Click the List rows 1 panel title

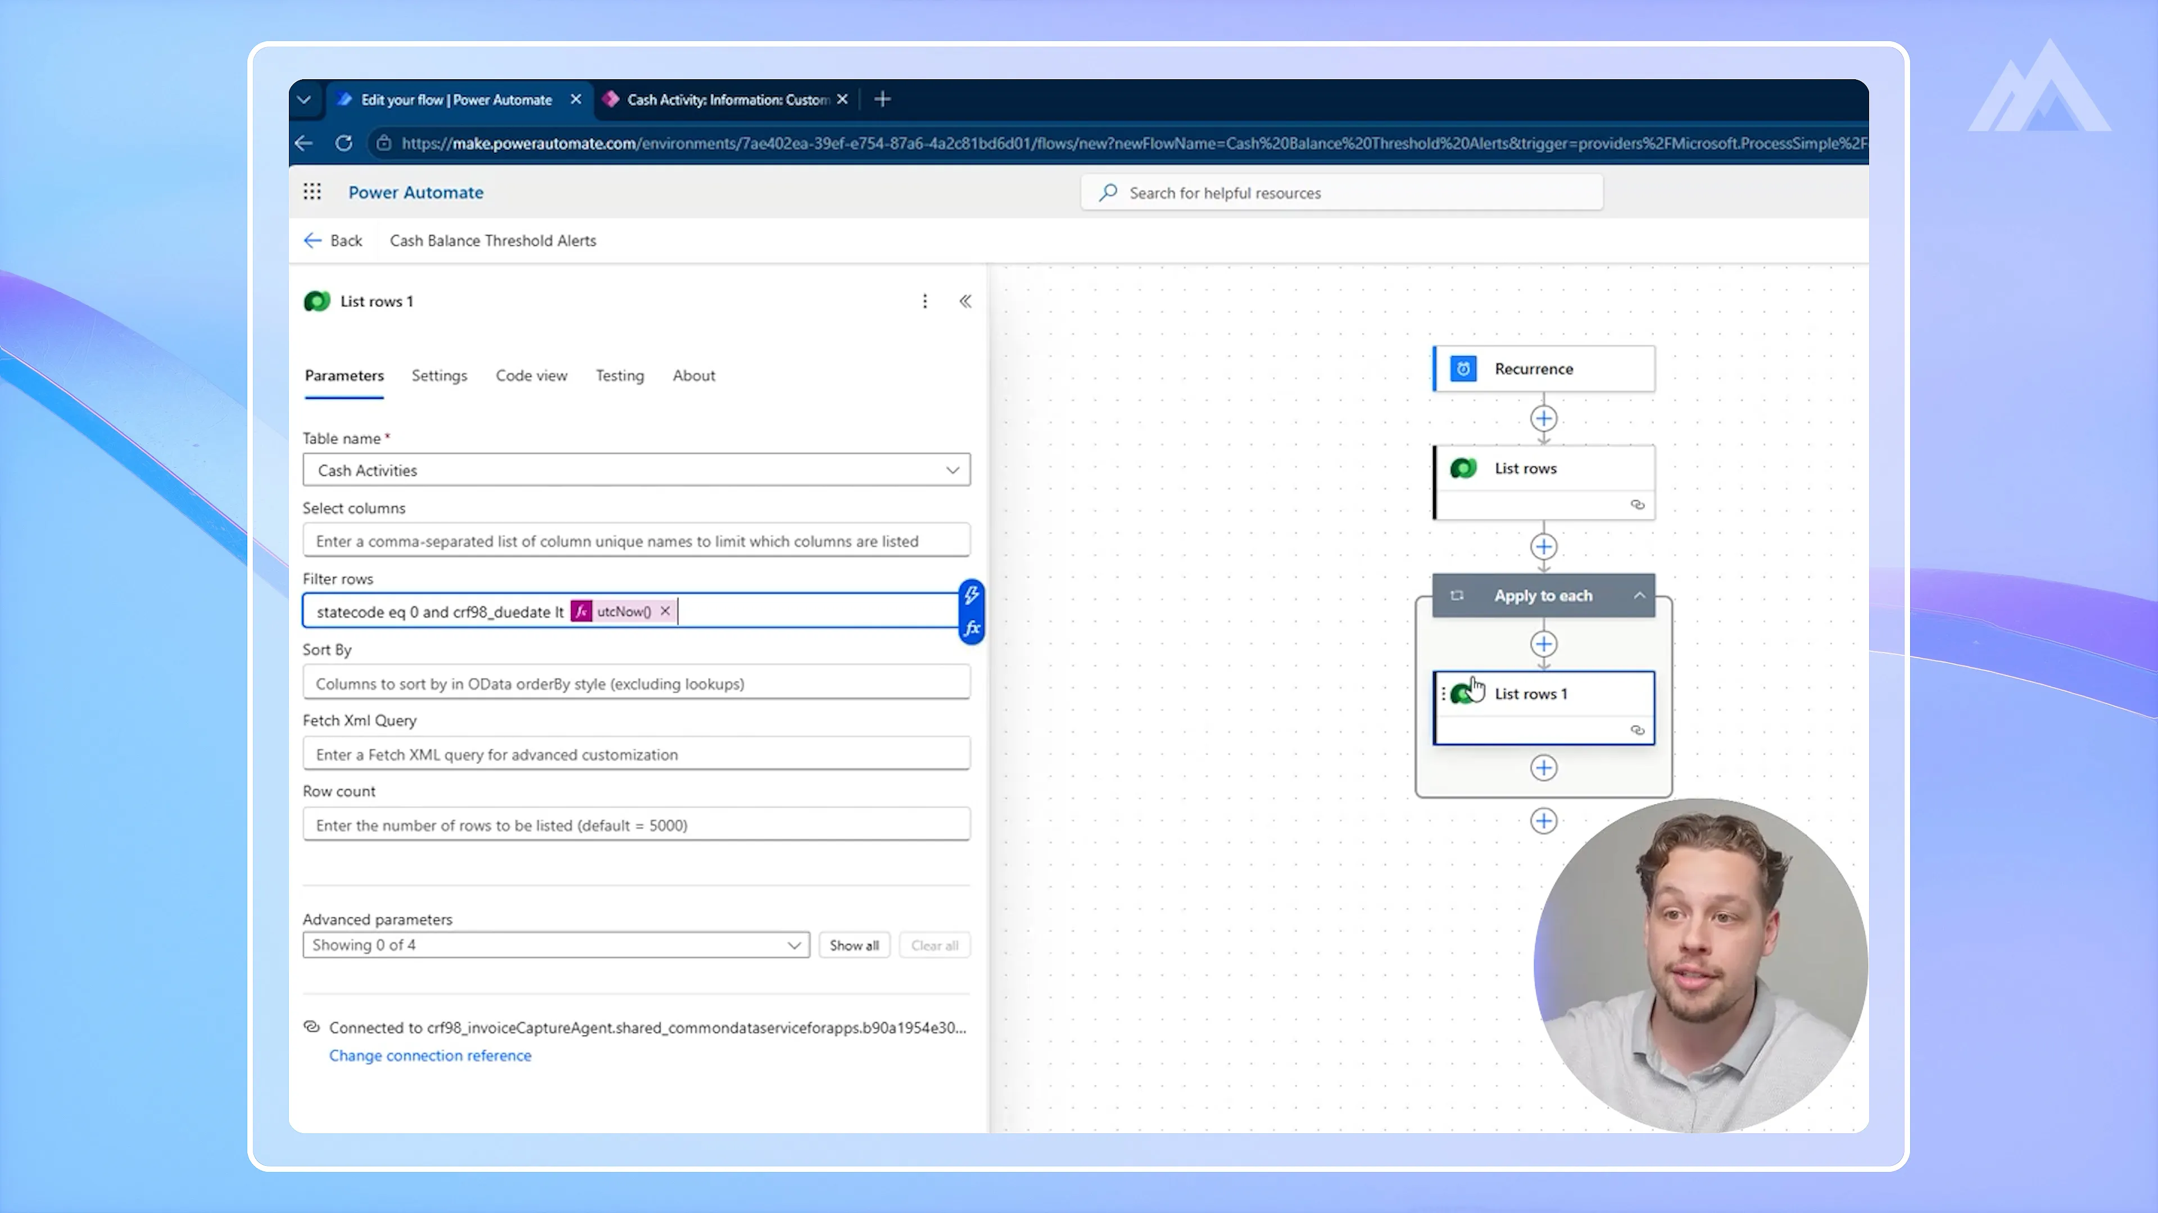point(376,302)
